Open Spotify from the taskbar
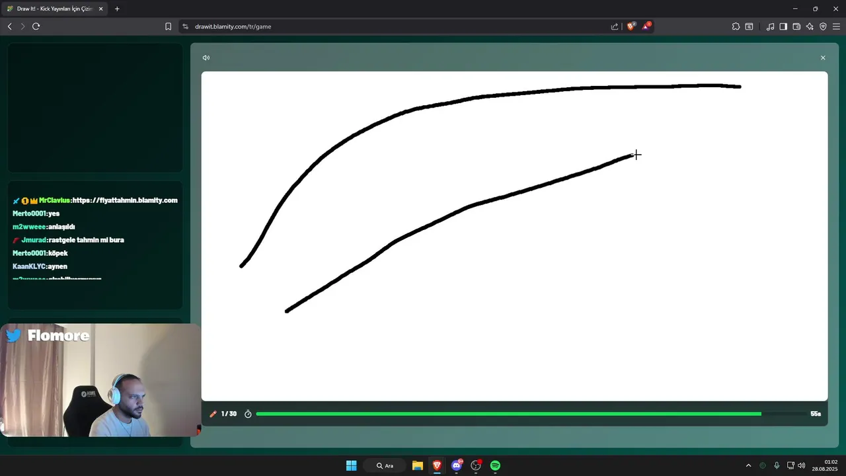Viewport: 846px width, 476px height. [x=495, y=465]
